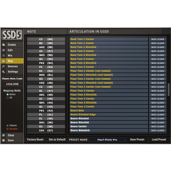171x171 pixels.
Task: Click the mapping list scrollbar thumb
Action: 169,90
